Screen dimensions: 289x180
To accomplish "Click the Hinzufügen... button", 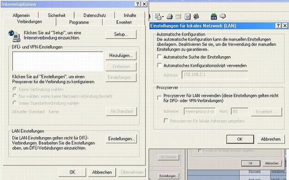I will (x=121, y=55).
